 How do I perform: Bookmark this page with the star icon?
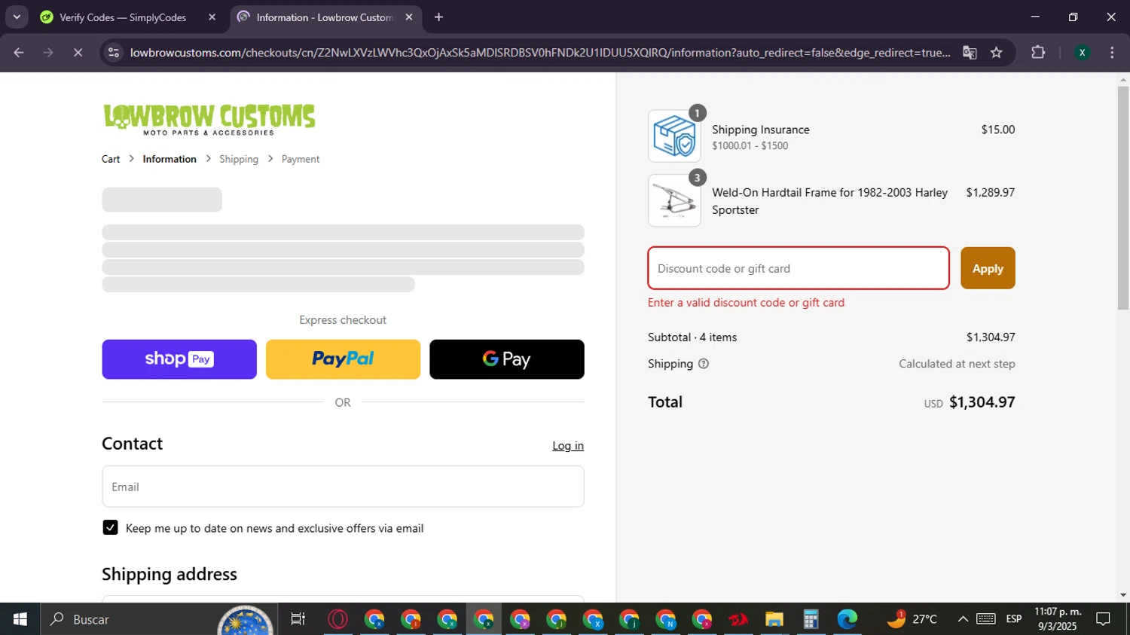(x=997, y=53)
